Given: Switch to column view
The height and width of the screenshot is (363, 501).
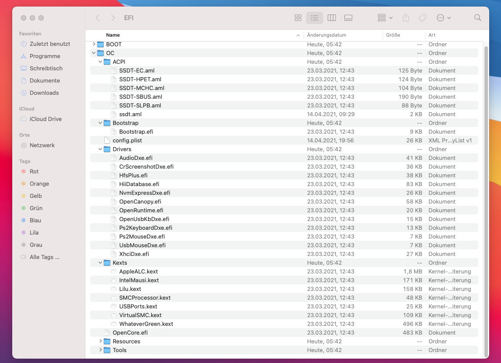Looking at the screenshot, I should click(332, 18).
